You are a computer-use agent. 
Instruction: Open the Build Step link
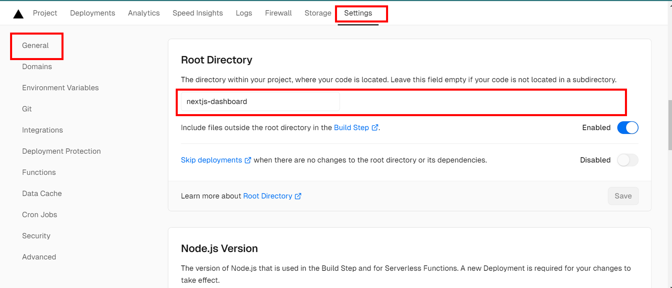(351, 128)
